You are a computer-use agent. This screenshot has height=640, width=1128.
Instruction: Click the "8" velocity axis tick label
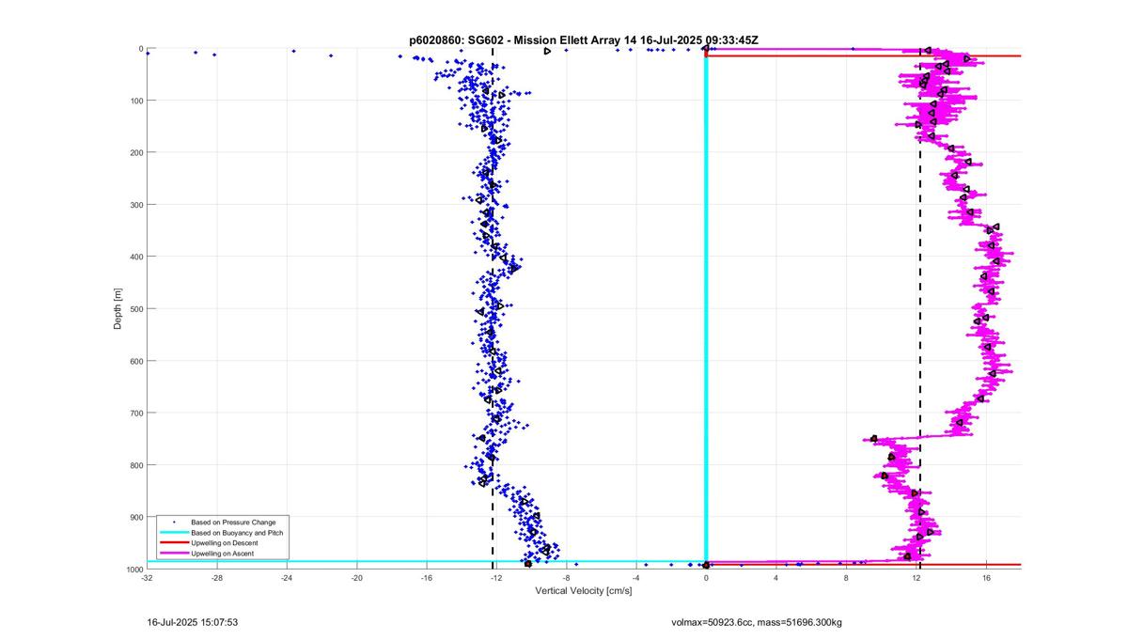click(846, 578)
